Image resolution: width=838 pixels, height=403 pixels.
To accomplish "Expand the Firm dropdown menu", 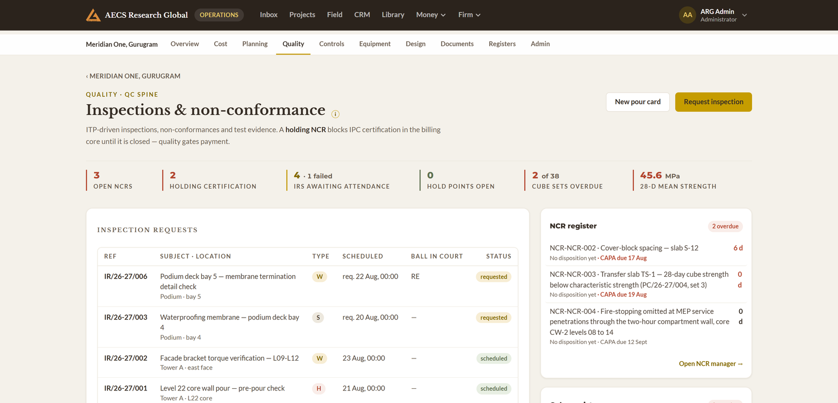I will tap(469, 15).
